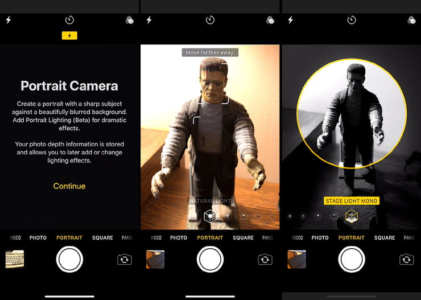Select SQUARE mode on the Stage Light Mono screen
The image size is (421, 300).
(x=385, y=238)
